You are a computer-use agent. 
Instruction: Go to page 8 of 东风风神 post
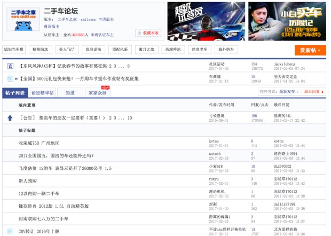click(x=128, y=66)
